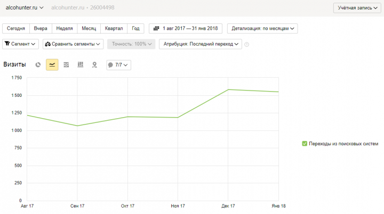
Task: Select the pie chart view icon
Action: click(38, 65)
